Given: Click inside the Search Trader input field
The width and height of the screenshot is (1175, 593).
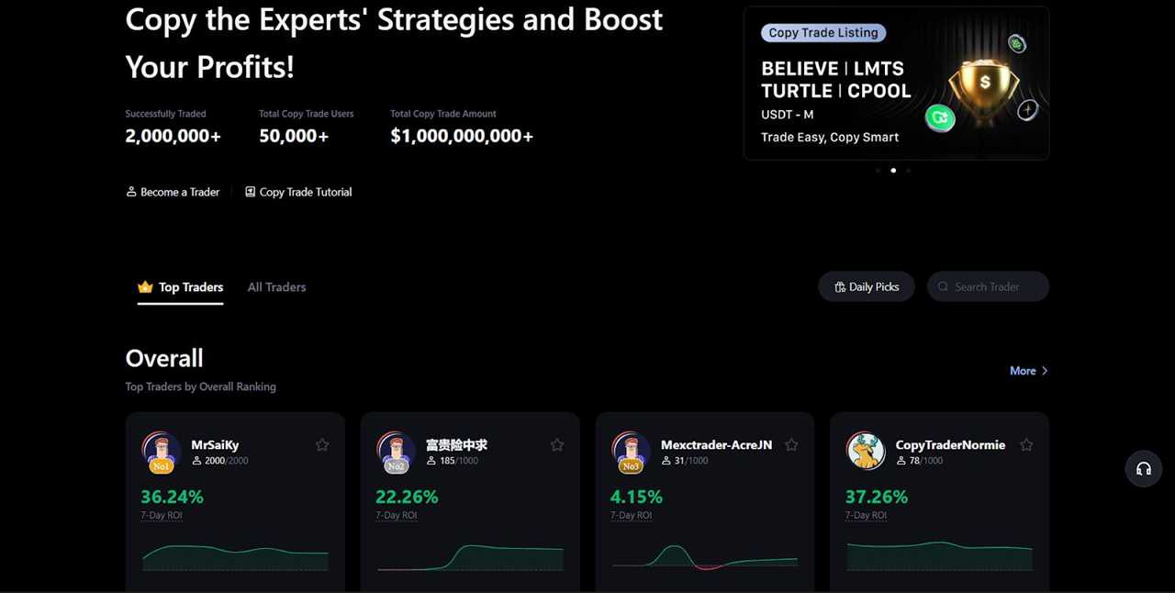Looking at the screenshot, I should (991, 286).
